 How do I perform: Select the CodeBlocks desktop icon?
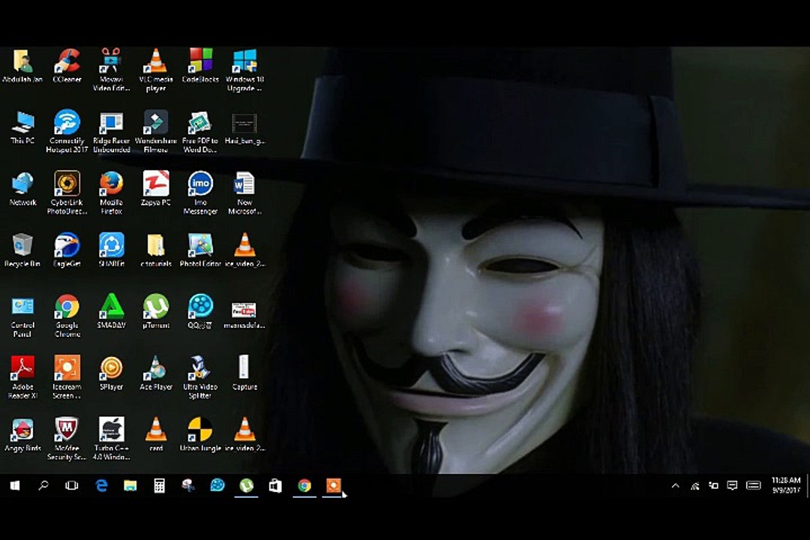(200, 66)
